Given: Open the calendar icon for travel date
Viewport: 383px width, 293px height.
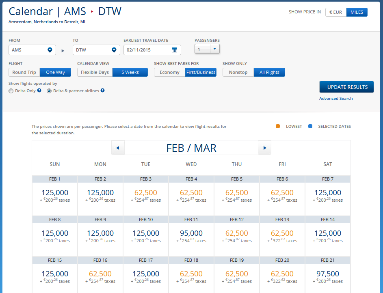Looking at the screenshot, I should click(x=175, y=50).
